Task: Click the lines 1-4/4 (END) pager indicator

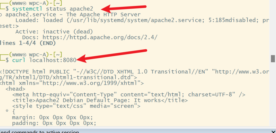Action: point(28,43)
